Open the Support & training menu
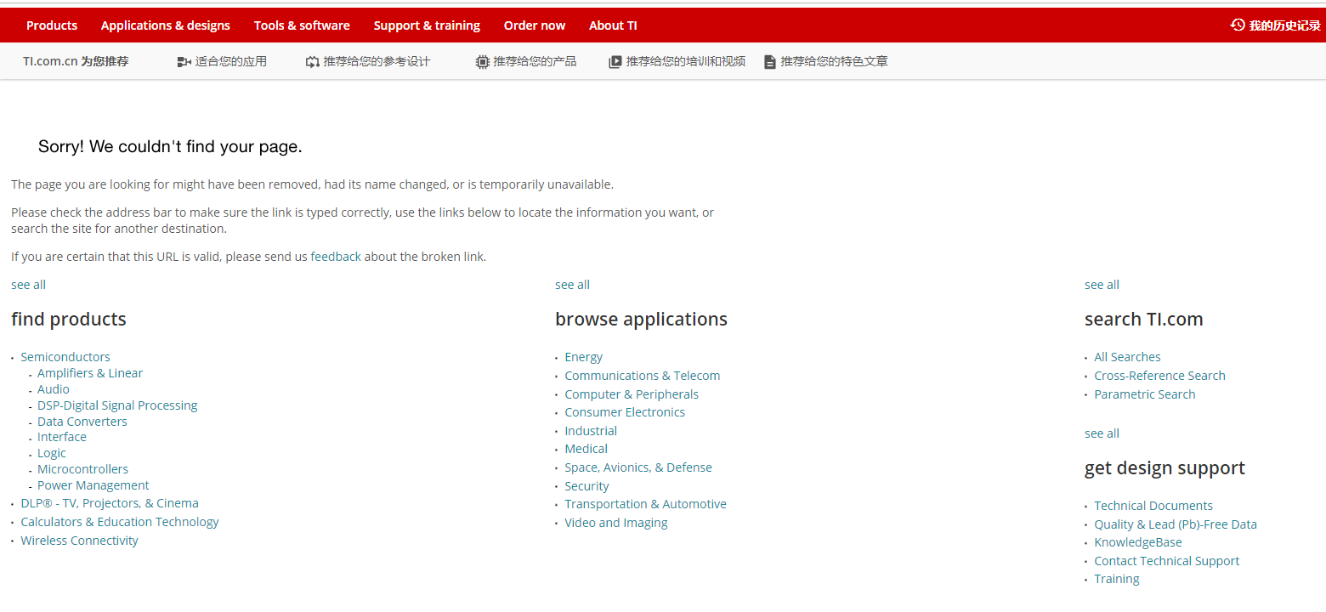This screenshot has height=612, width=1326. coord(427,25)
